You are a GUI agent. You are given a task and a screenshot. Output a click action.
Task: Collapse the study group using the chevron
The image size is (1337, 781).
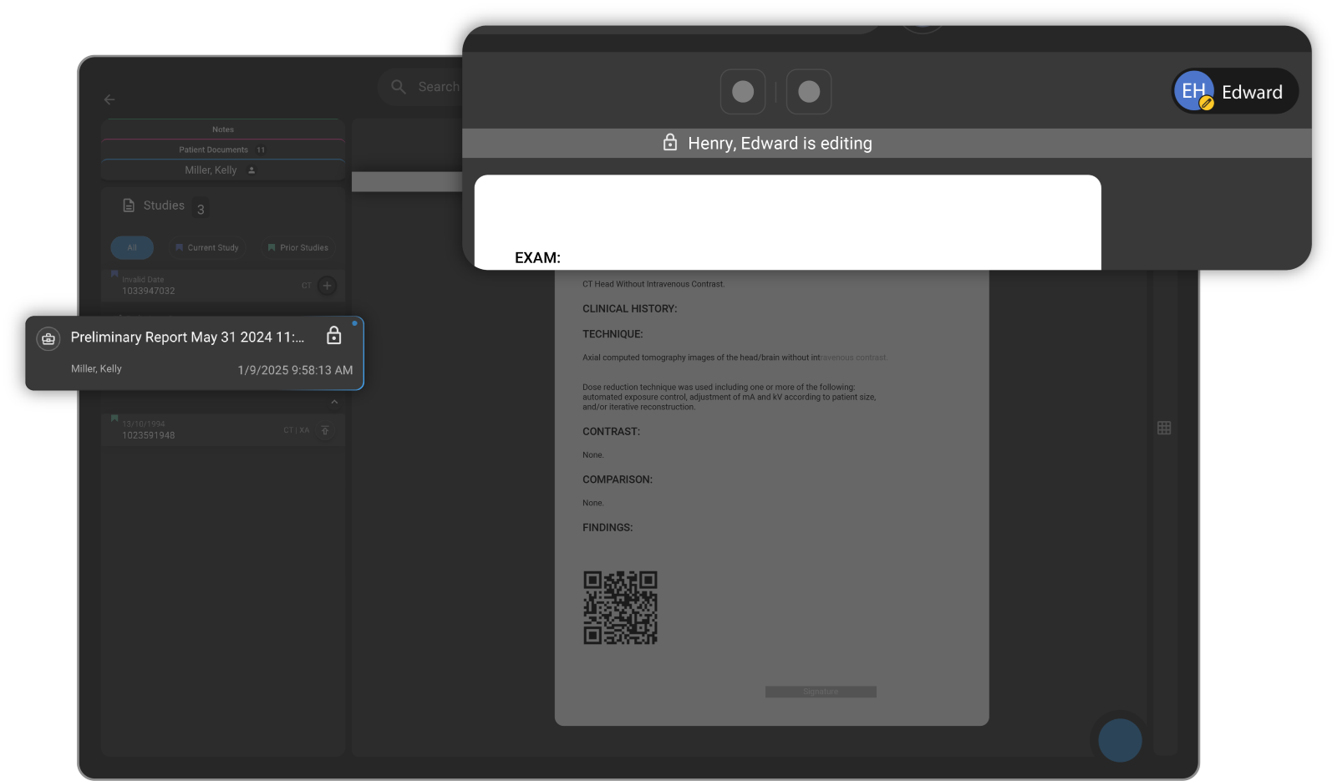tap(333, 403)
